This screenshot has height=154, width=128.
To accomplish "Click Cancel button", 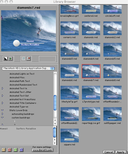I will pos(109,152).
